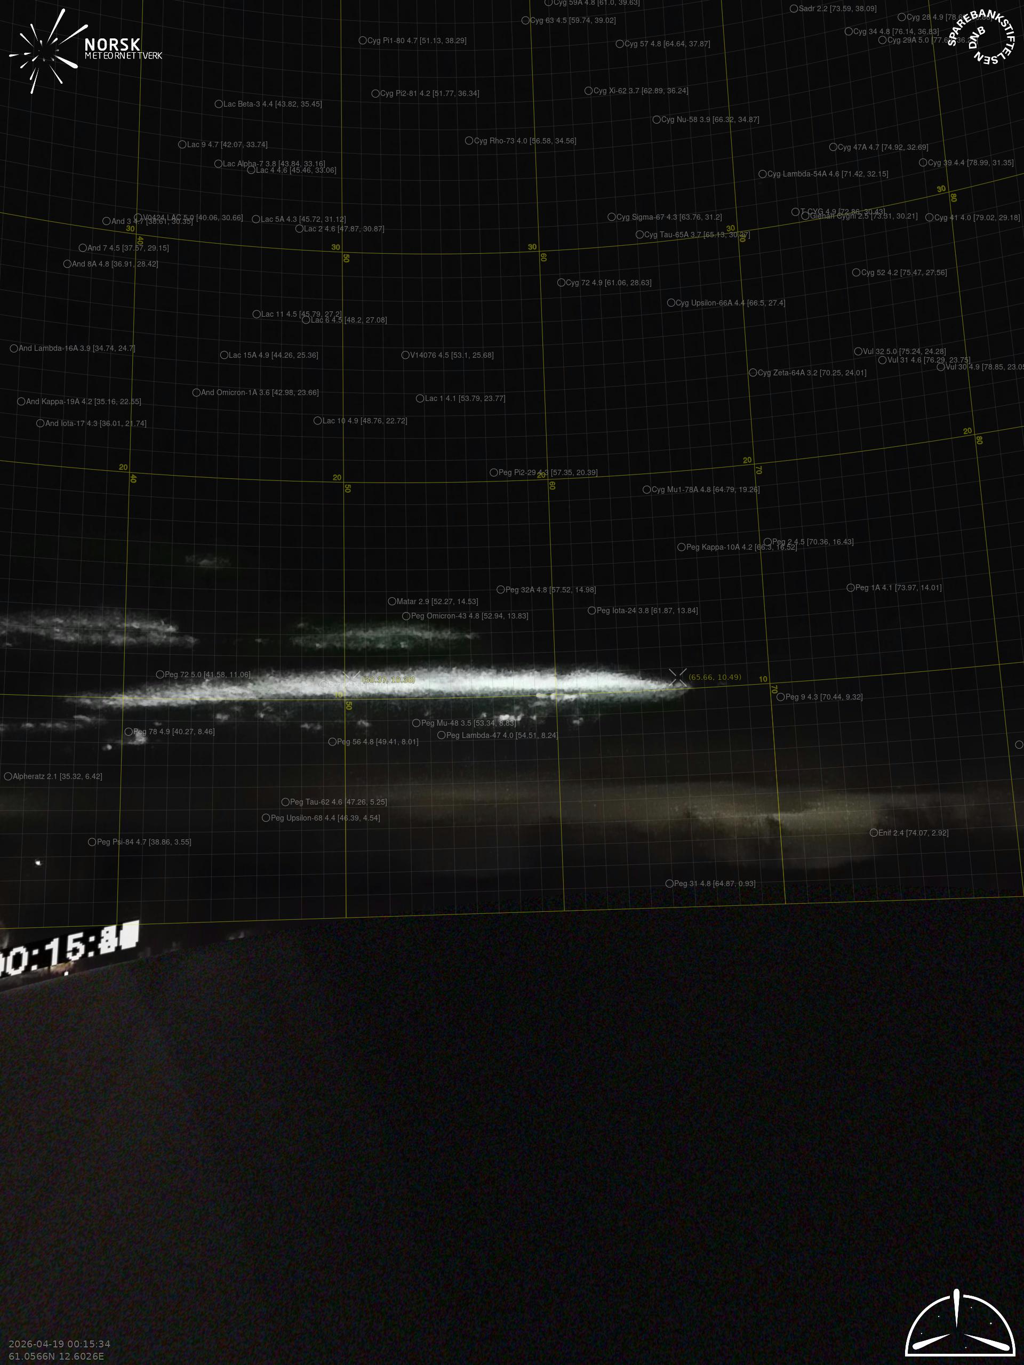
Task: Click the Peg Iota-24 star circle marker
Action: pos(591,611)
